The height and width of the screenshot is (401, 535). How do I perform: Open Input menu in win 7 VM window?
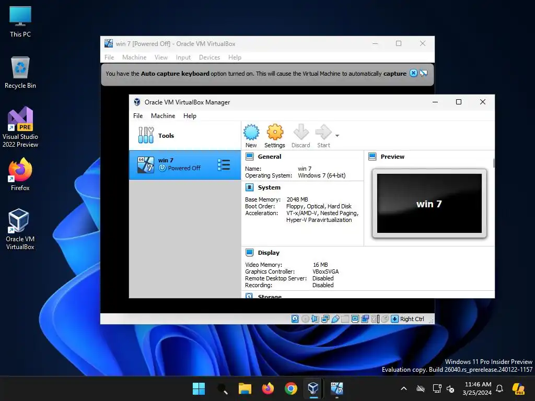183,57
